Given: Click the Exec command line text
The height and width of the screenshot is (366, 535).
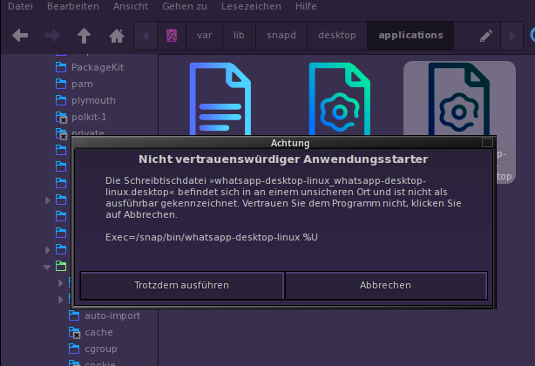Looking at the screenshot, I should (212, 237).
